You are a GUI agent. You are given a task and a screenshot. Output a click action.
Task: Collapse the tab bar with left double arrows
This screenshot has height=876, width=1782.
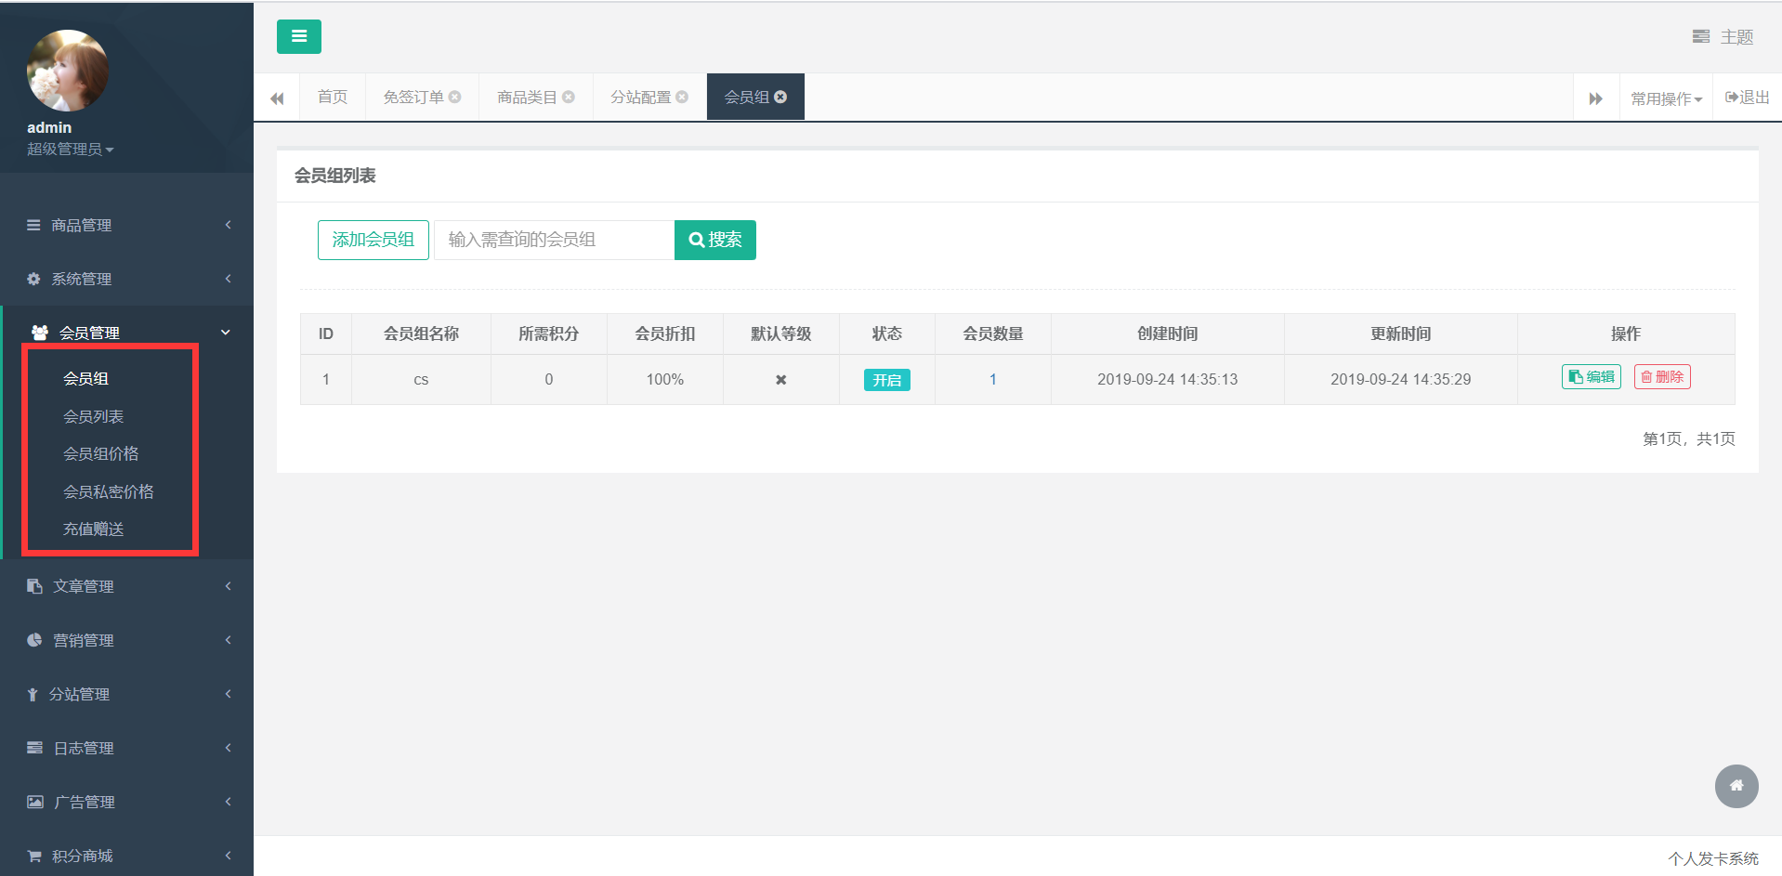pyautogui.click(x=277, y=97)
